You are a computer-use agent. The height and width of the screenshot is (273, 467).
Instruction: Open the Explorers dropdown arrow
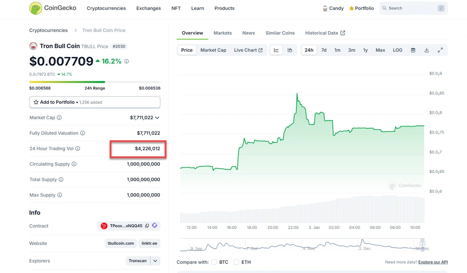(x=155, y=261)
